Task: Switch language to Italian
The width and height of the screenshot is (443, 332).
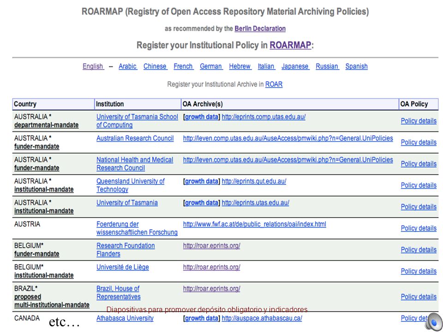Action: pos(266,66)
